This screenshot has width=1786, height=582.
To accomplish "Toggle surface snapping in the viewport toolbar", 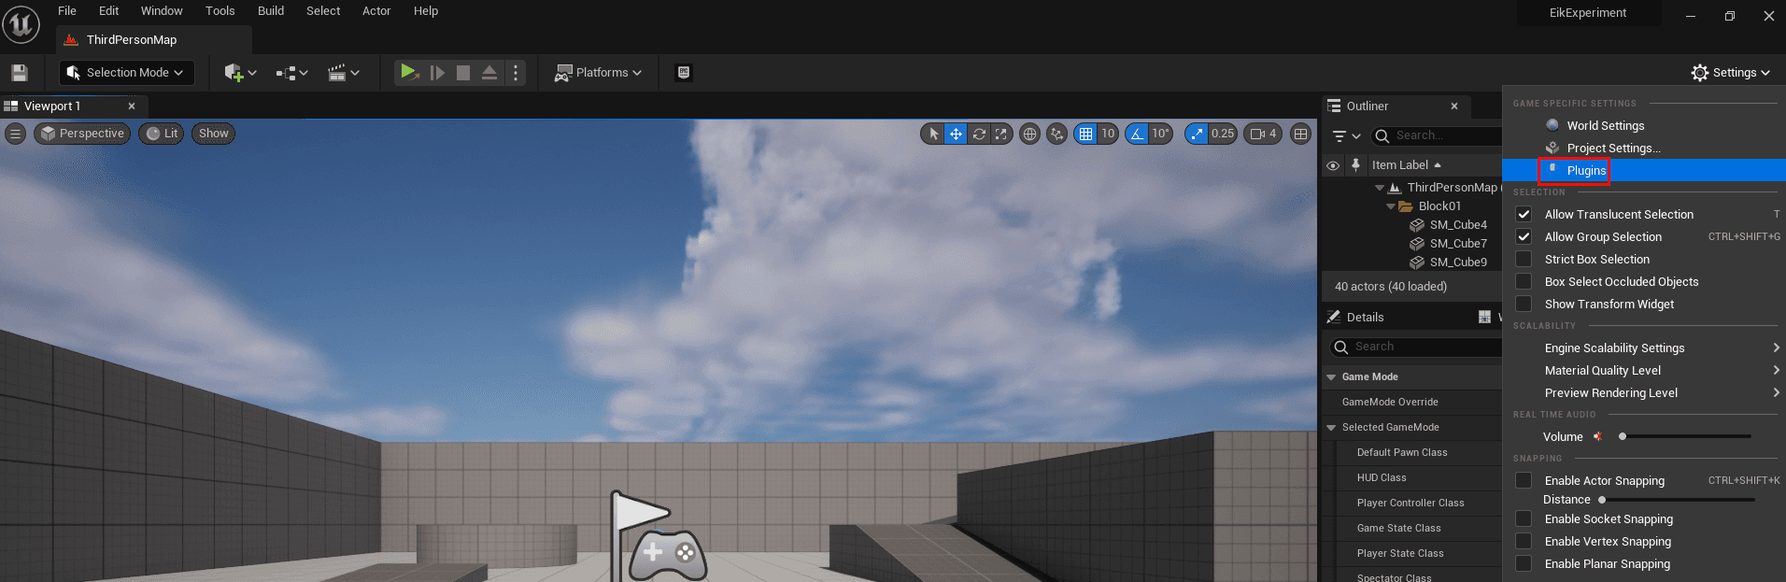I will (x=1056, y=134).
